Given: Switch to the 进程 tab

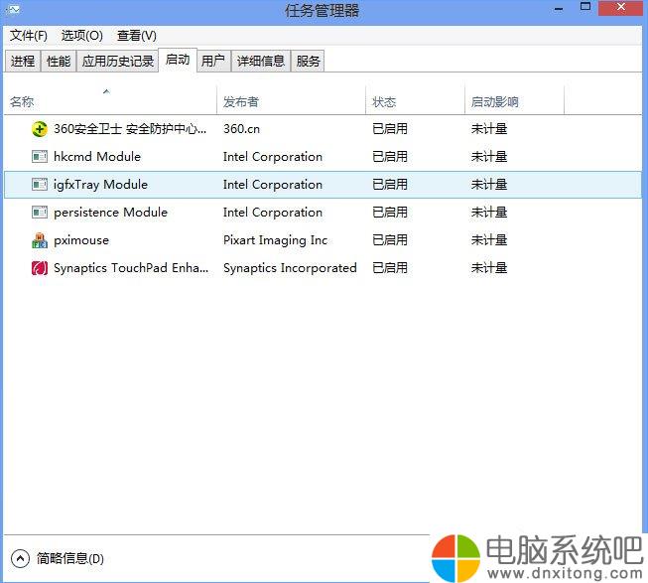Looking at the screenshot, I should (x=23, y=62).
